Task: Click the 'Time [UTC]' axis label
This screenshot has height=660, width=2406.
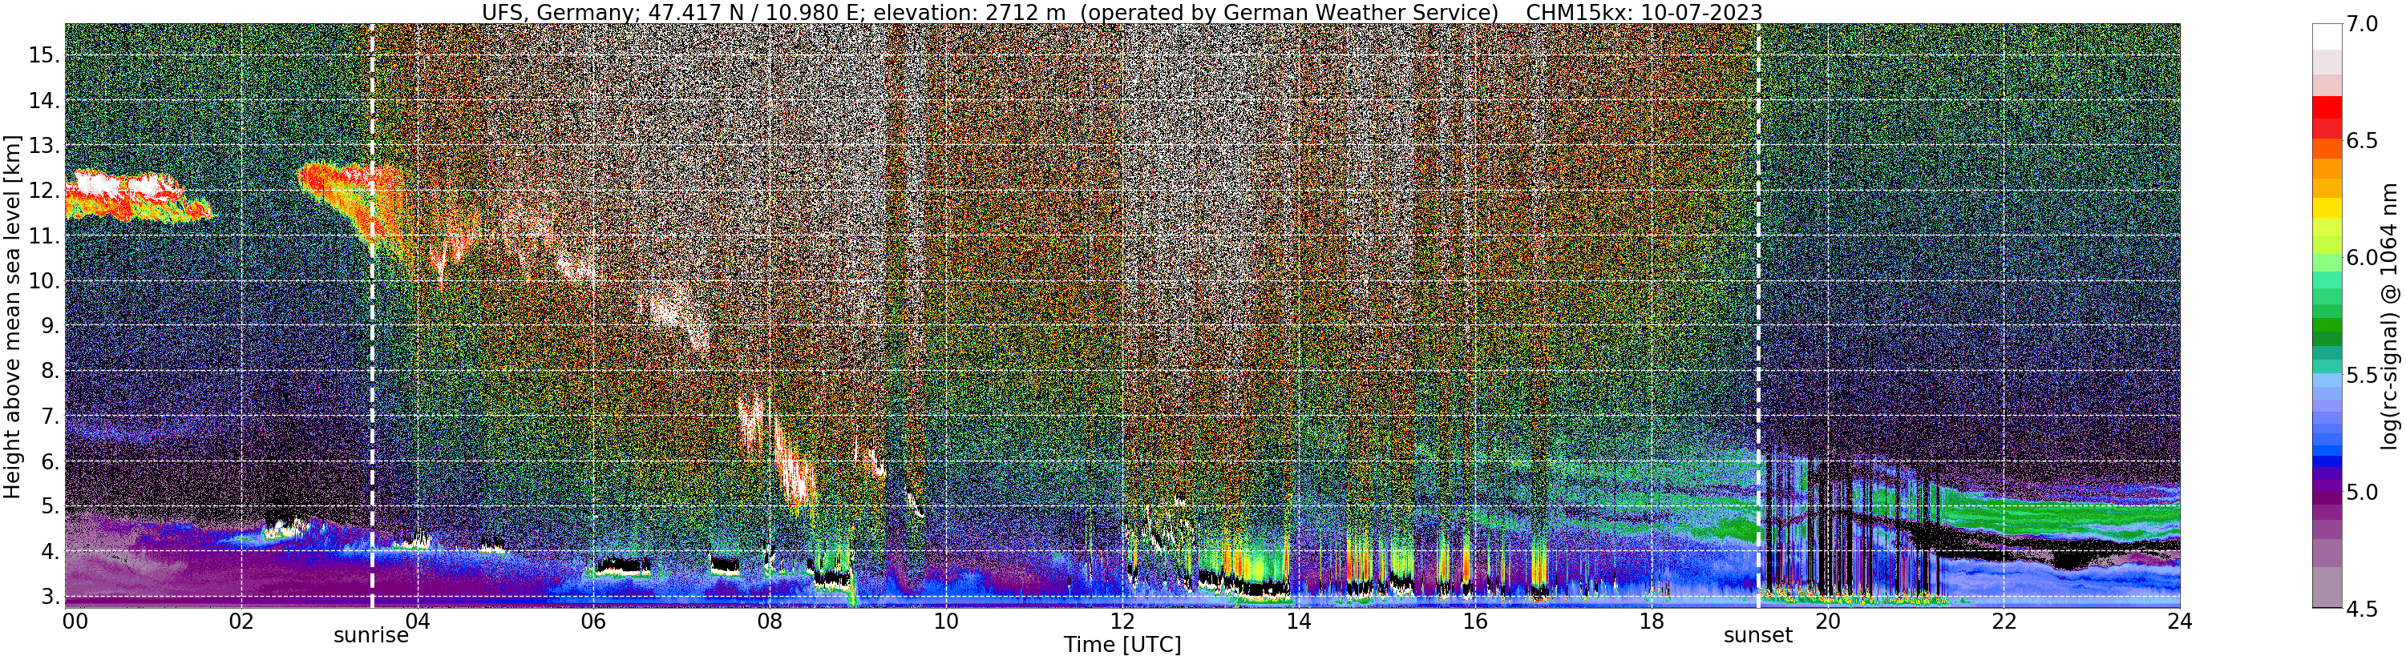Action: (x=1122, y=645)
